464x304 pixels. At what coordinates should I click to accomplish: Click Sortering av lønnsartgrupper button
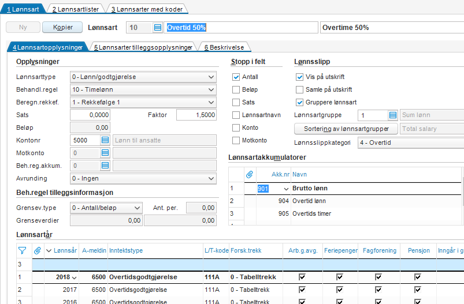coord(346,129)
